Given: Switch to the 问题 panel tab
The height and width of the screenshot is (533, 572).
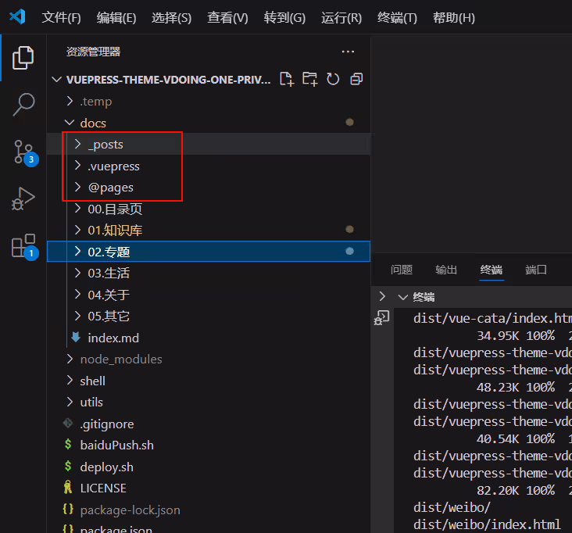Looking at the screenshot, I should pos(402,270).
